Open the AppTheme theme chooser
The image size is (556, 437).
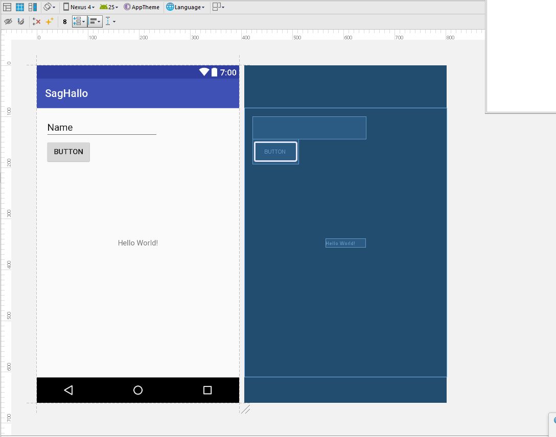click(x=142, y=7)
